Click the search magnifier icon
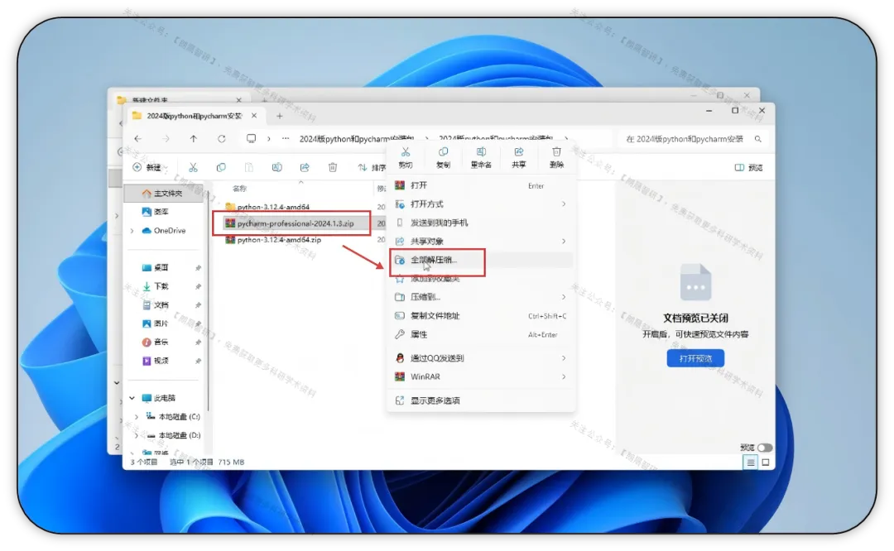Viewport: 894px width, 551px height. tap(757, 139)
